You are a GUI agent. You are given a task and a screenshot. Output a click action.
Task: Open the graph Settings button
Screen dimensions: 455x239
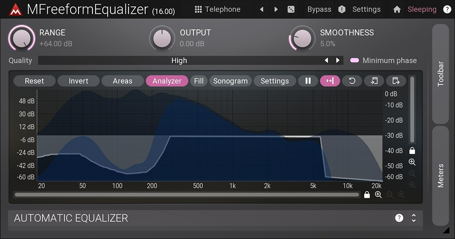tap(275, 81)
